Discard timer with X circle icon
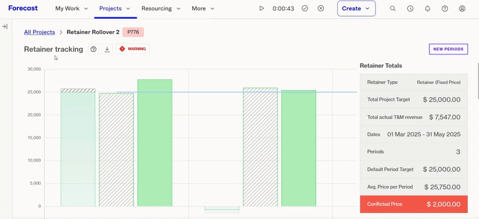 pyautogui.click(x=320, y=8)
